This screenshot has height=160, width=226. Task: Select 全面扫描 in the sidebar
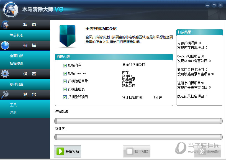(17, 56)
